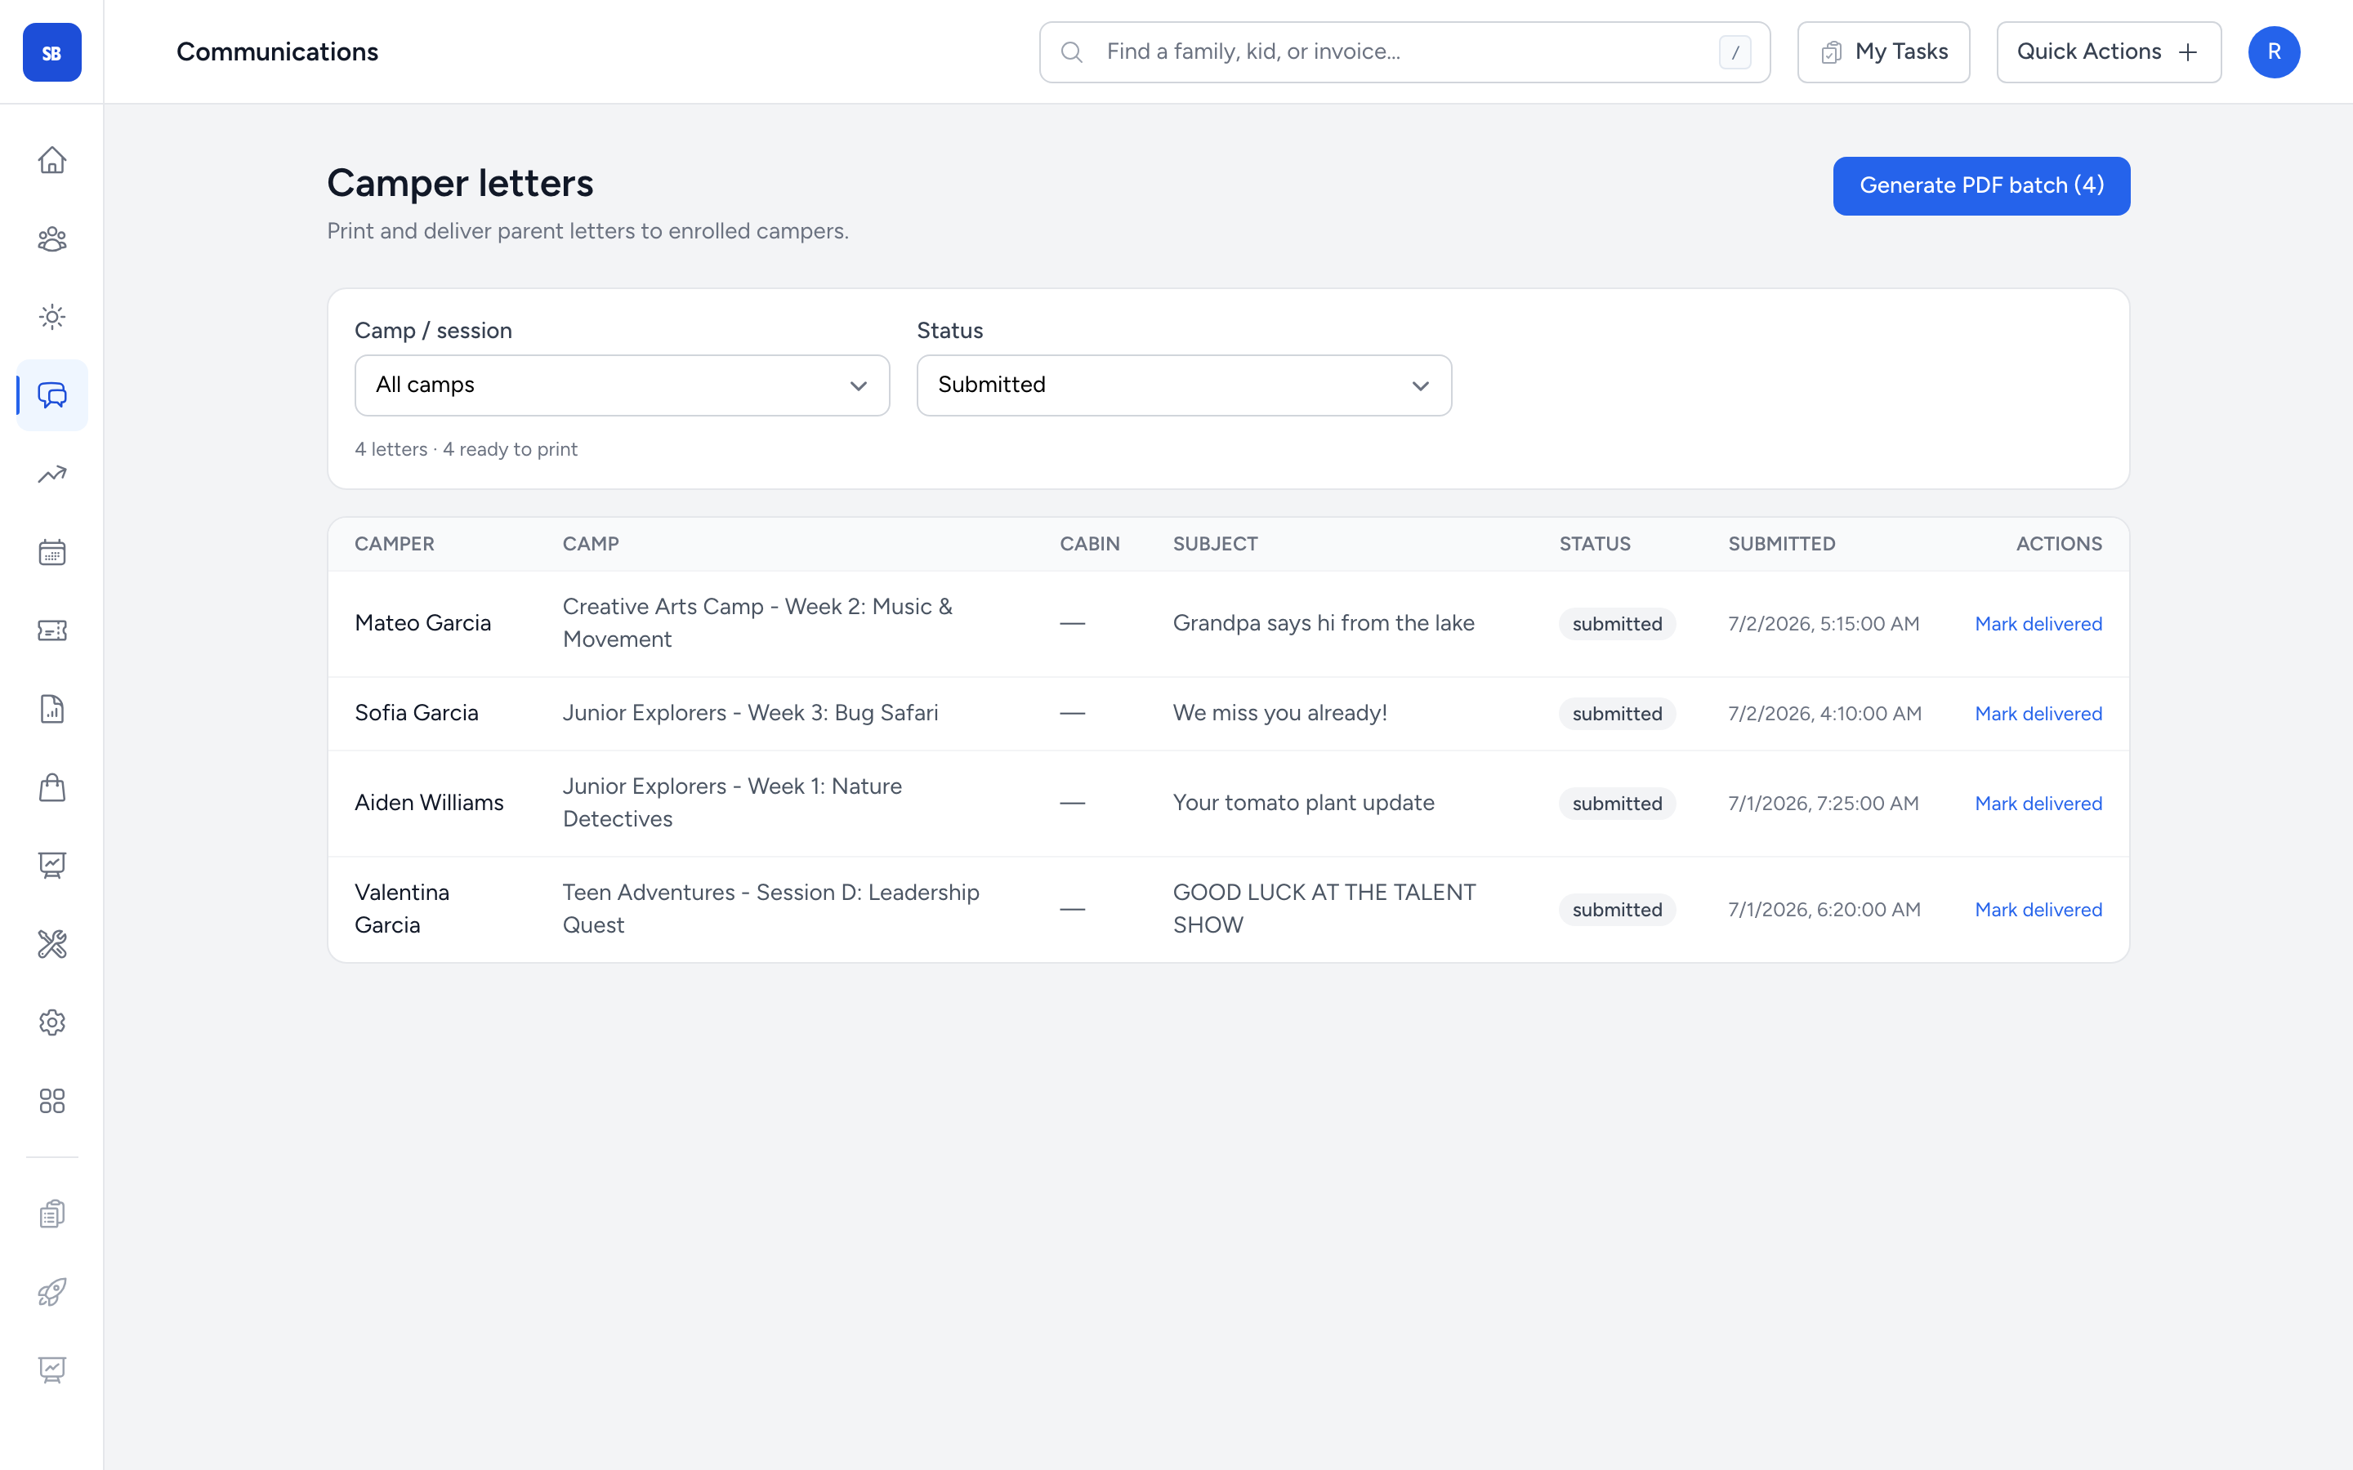
Task: Mark Sofia Garcia's letter delivered
Action: click(2038, 714)
